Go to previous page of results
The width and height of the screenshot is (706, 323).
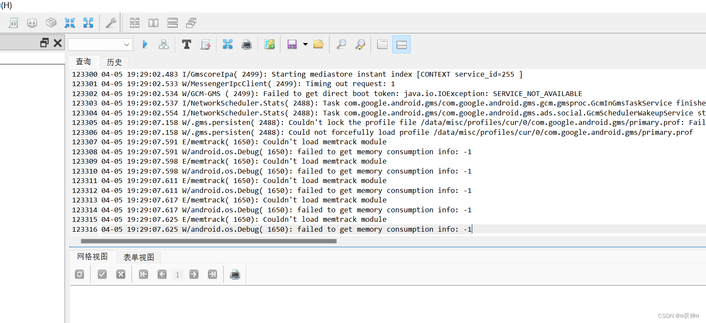pyautogui.click(x=162, y=274)
